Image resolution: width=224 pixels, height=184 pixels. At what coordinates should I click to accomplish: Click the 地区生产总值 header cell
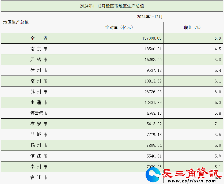pos(16,22)
